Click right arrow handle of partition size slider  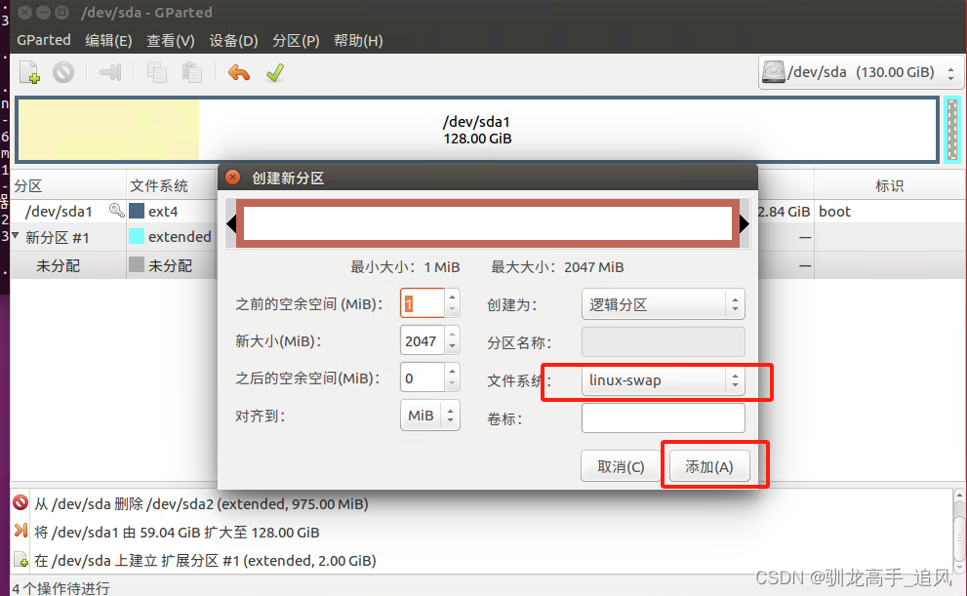745,223
